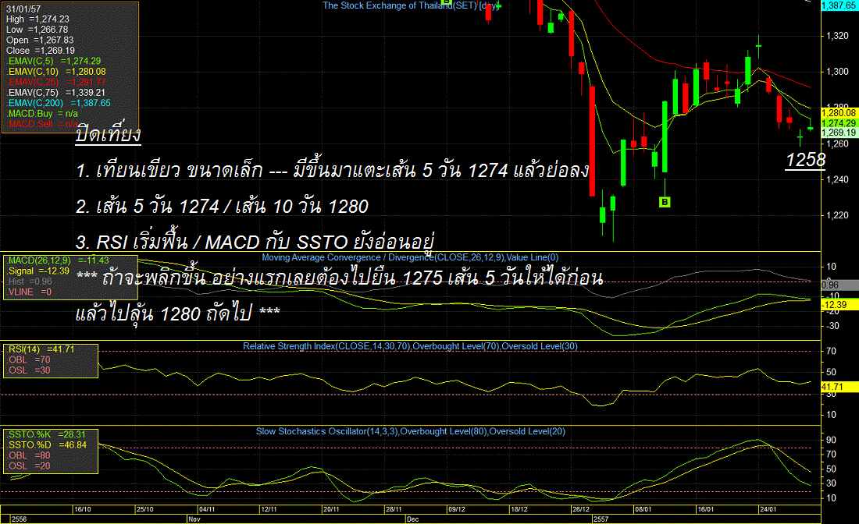Screen dimensions: 859x524
Task: Click the 'VLINE =0' legend line
Action: tap(30, 292)
